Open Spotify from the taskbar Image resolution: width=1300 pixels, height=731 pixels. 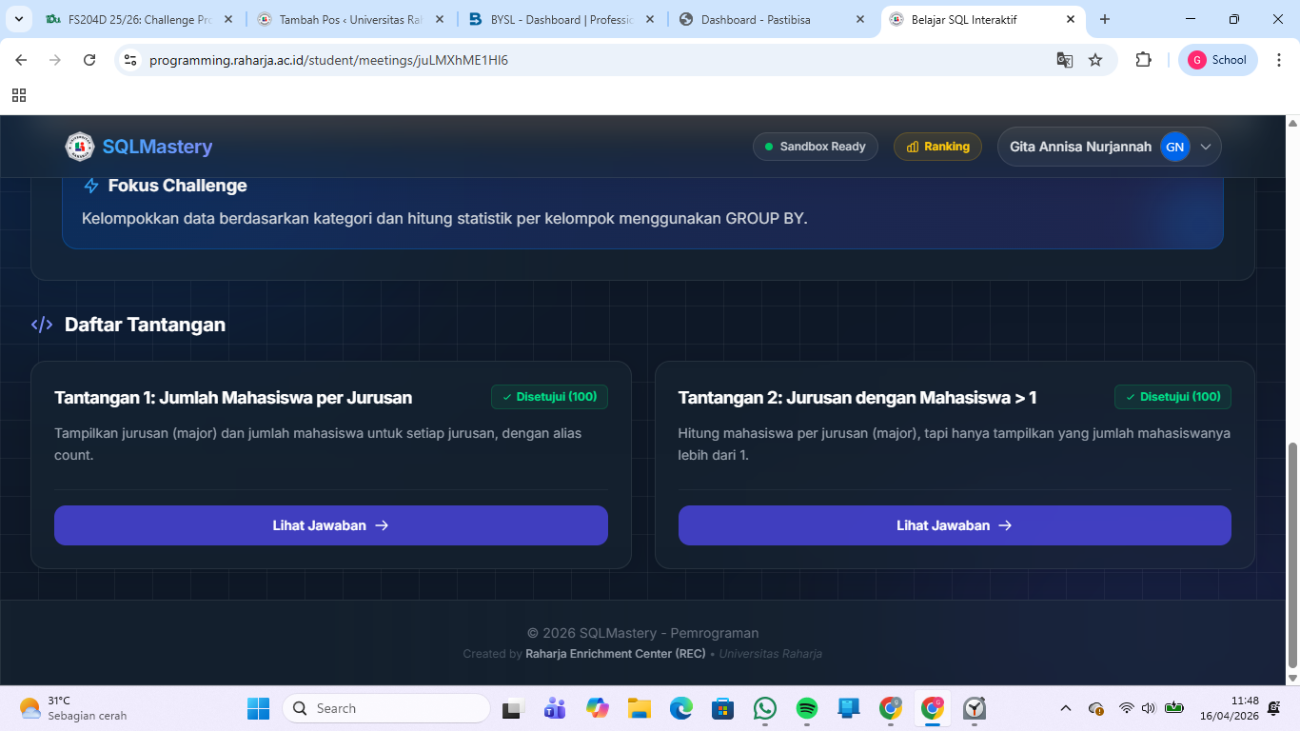coord(806,708)
